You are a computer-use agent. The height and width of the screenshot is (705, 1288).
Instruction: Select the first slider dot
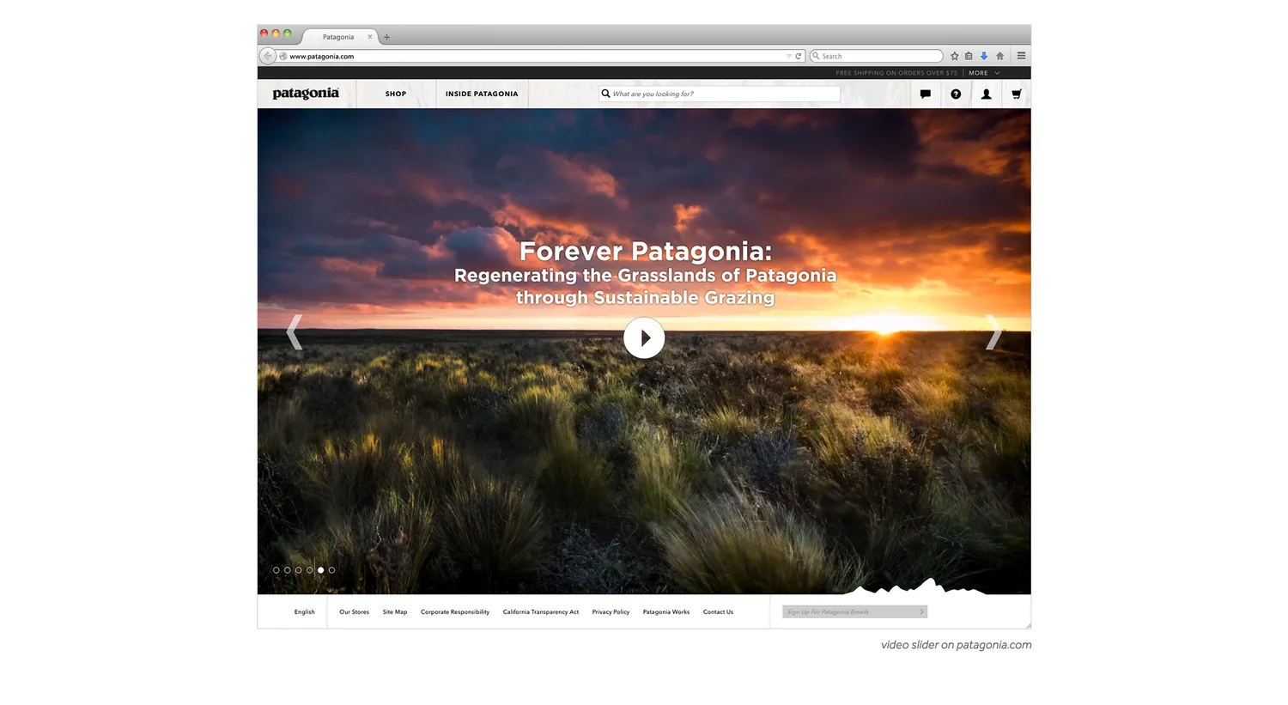276,570
